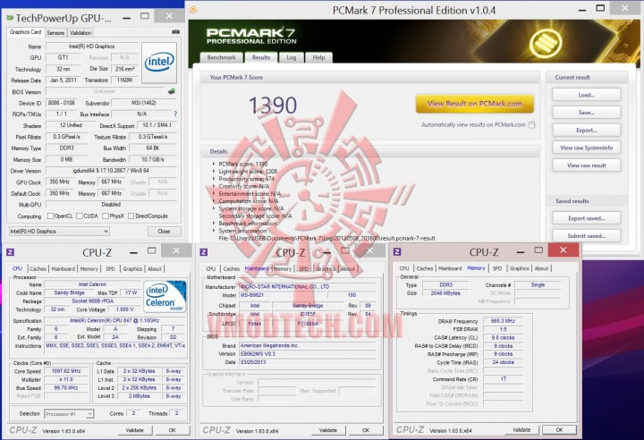Enable the OpenCL checkbox
Screen dimensions: 644x440
click(x=50, y=216)
